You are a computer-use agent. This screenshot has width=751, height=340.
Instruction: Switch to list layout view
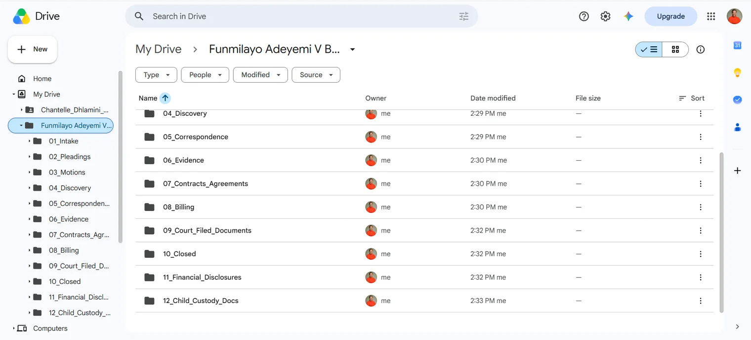649,49
